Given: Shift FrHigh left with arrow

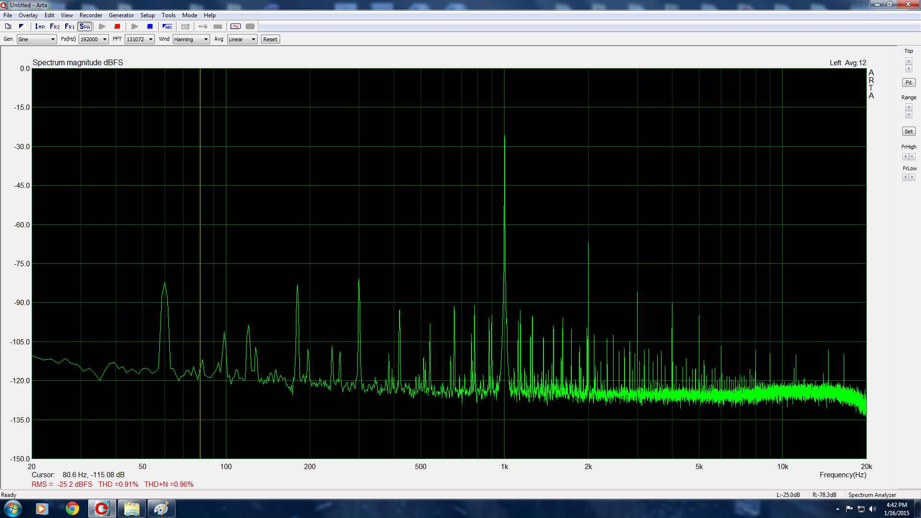Looking at the screenshot, I should [x=905, y=157].
